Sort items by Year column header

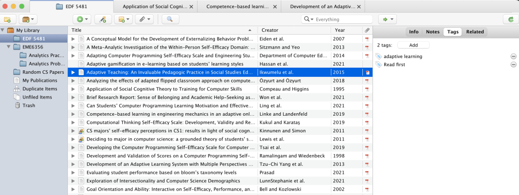pyautogui.click(x=347, y=30)
